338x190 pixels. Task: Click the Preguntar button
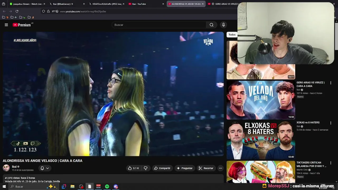click(x=185, y=168)
